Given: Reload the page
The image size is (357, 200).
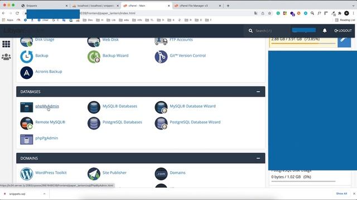Looking at the screenshot, I should 17,13.
